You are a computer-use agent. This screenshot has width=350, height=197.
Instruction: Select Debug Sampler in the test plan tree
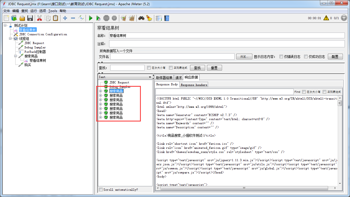(x=35, y=47)
